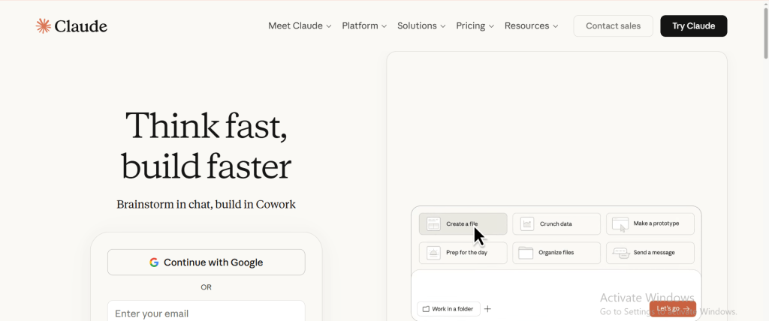Click the Contact sales button

tap(613, 26)
